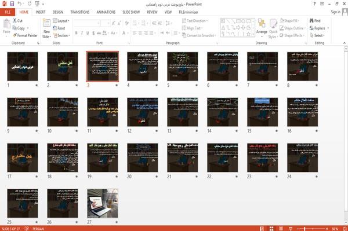
Task: Open the TRANSITIONS tab
Action: click(80, 12)
